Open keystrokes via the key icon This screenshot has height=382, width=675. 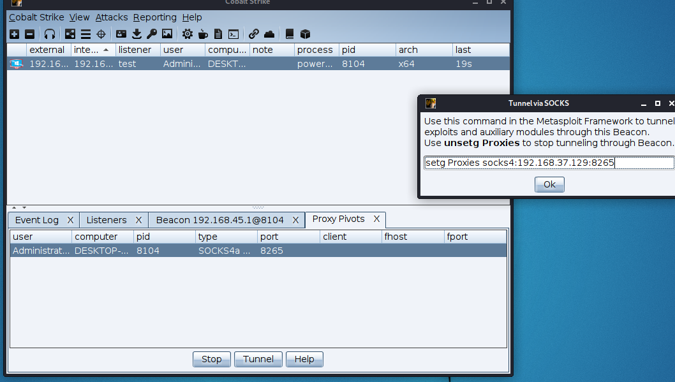[152, 34]
